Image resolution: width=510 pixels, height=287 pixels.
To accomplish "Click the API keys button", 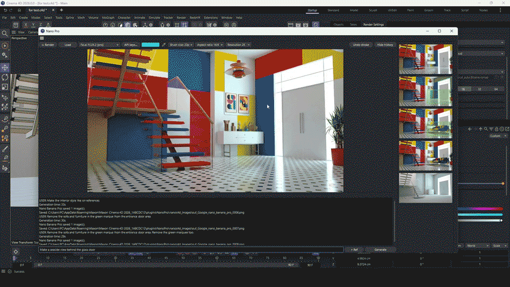I will (x=131, y=45).
